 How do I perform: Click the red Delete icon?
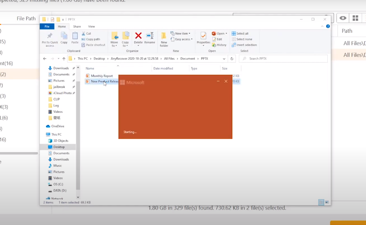pyautogui.click(x=138, y=36)
